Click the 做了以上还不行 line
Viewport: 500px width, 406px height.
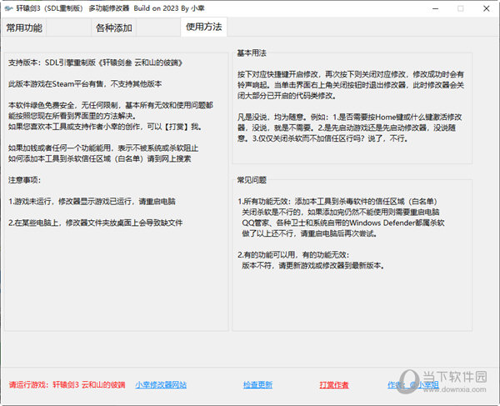pyautogui.click(x=310, y=233)
